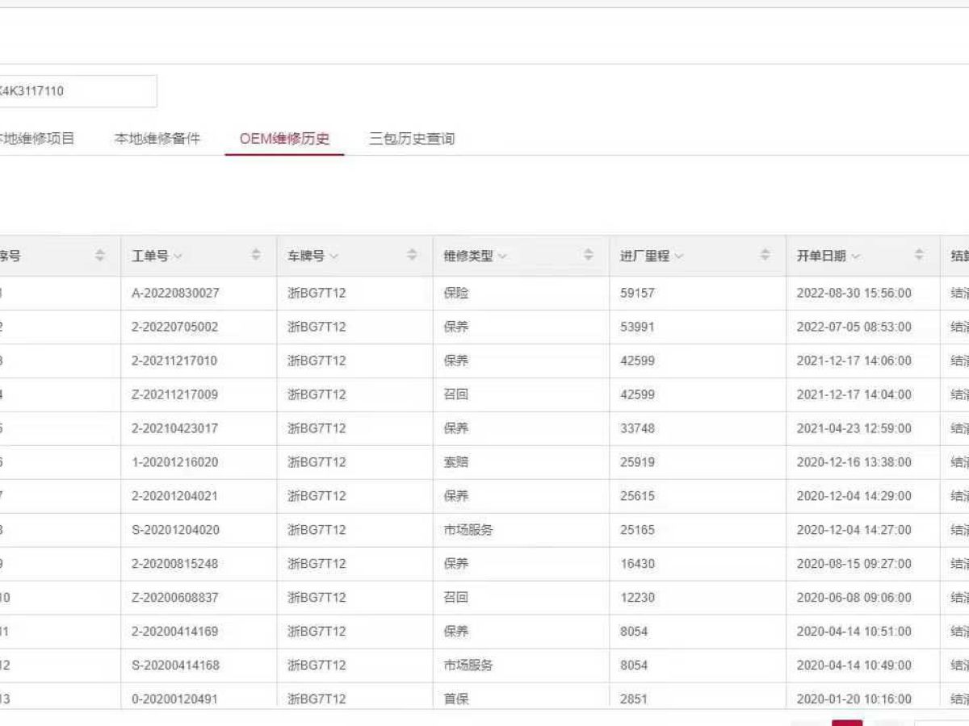Open the 开单日期 column filter chevron
969x726 pixels.
(x=855, y=257)
